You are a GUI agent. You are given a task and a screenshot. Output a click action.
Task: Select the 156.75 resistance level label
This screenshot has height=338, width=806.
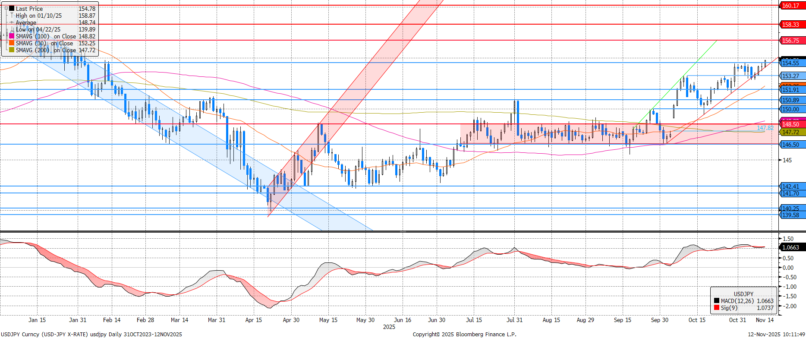[792, 41]
